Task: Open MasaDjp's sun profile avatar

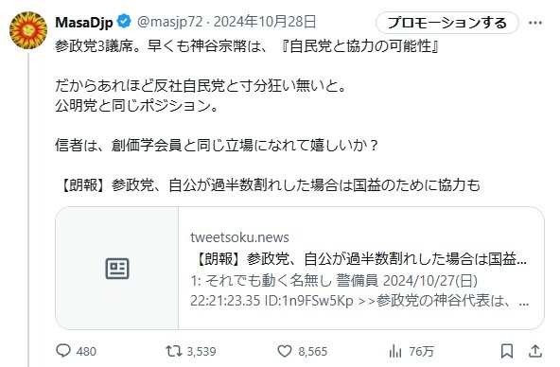Action: [x=28, y=30]
